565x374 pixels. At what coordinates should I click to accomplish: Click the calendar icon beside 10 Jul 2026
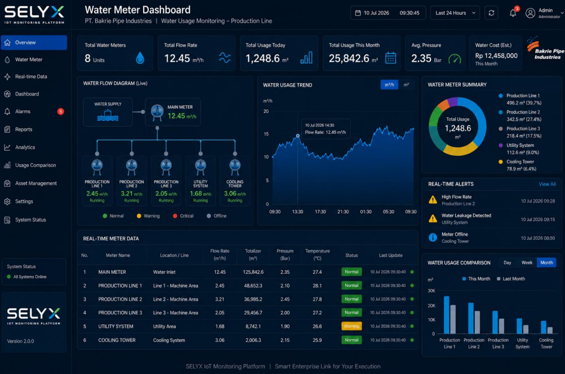(358, 13)
